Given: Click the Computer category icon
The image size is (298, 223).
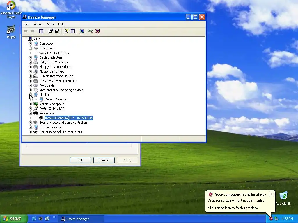Looking at the screenshot, I should pos(36,44).
